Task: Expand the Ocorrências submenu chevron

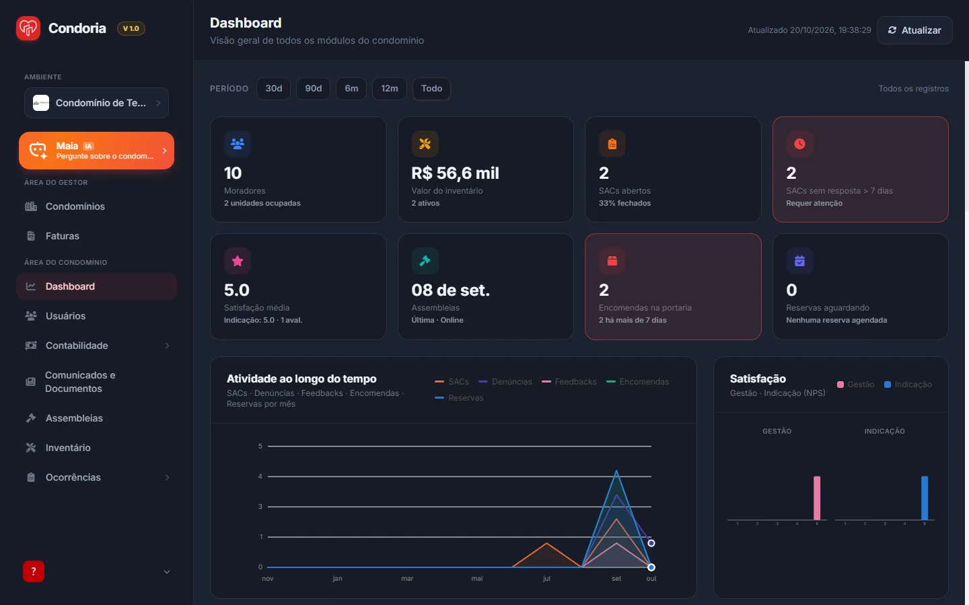Action: click(x=167, y=477)
